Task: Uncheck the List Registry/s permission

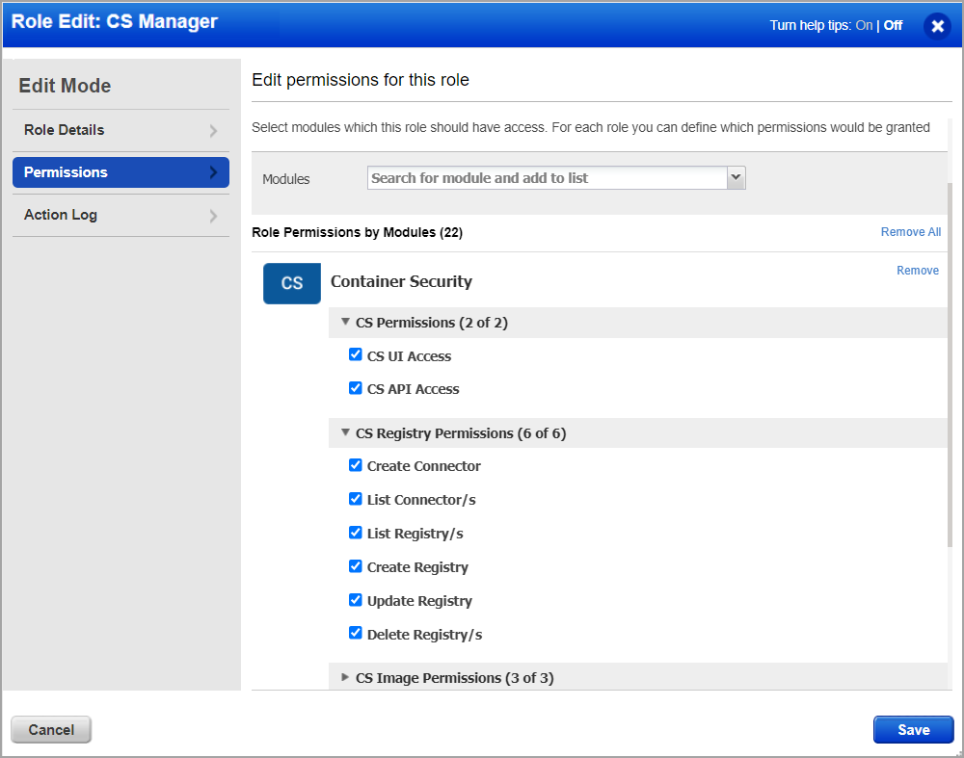Action: click(356, 532)
